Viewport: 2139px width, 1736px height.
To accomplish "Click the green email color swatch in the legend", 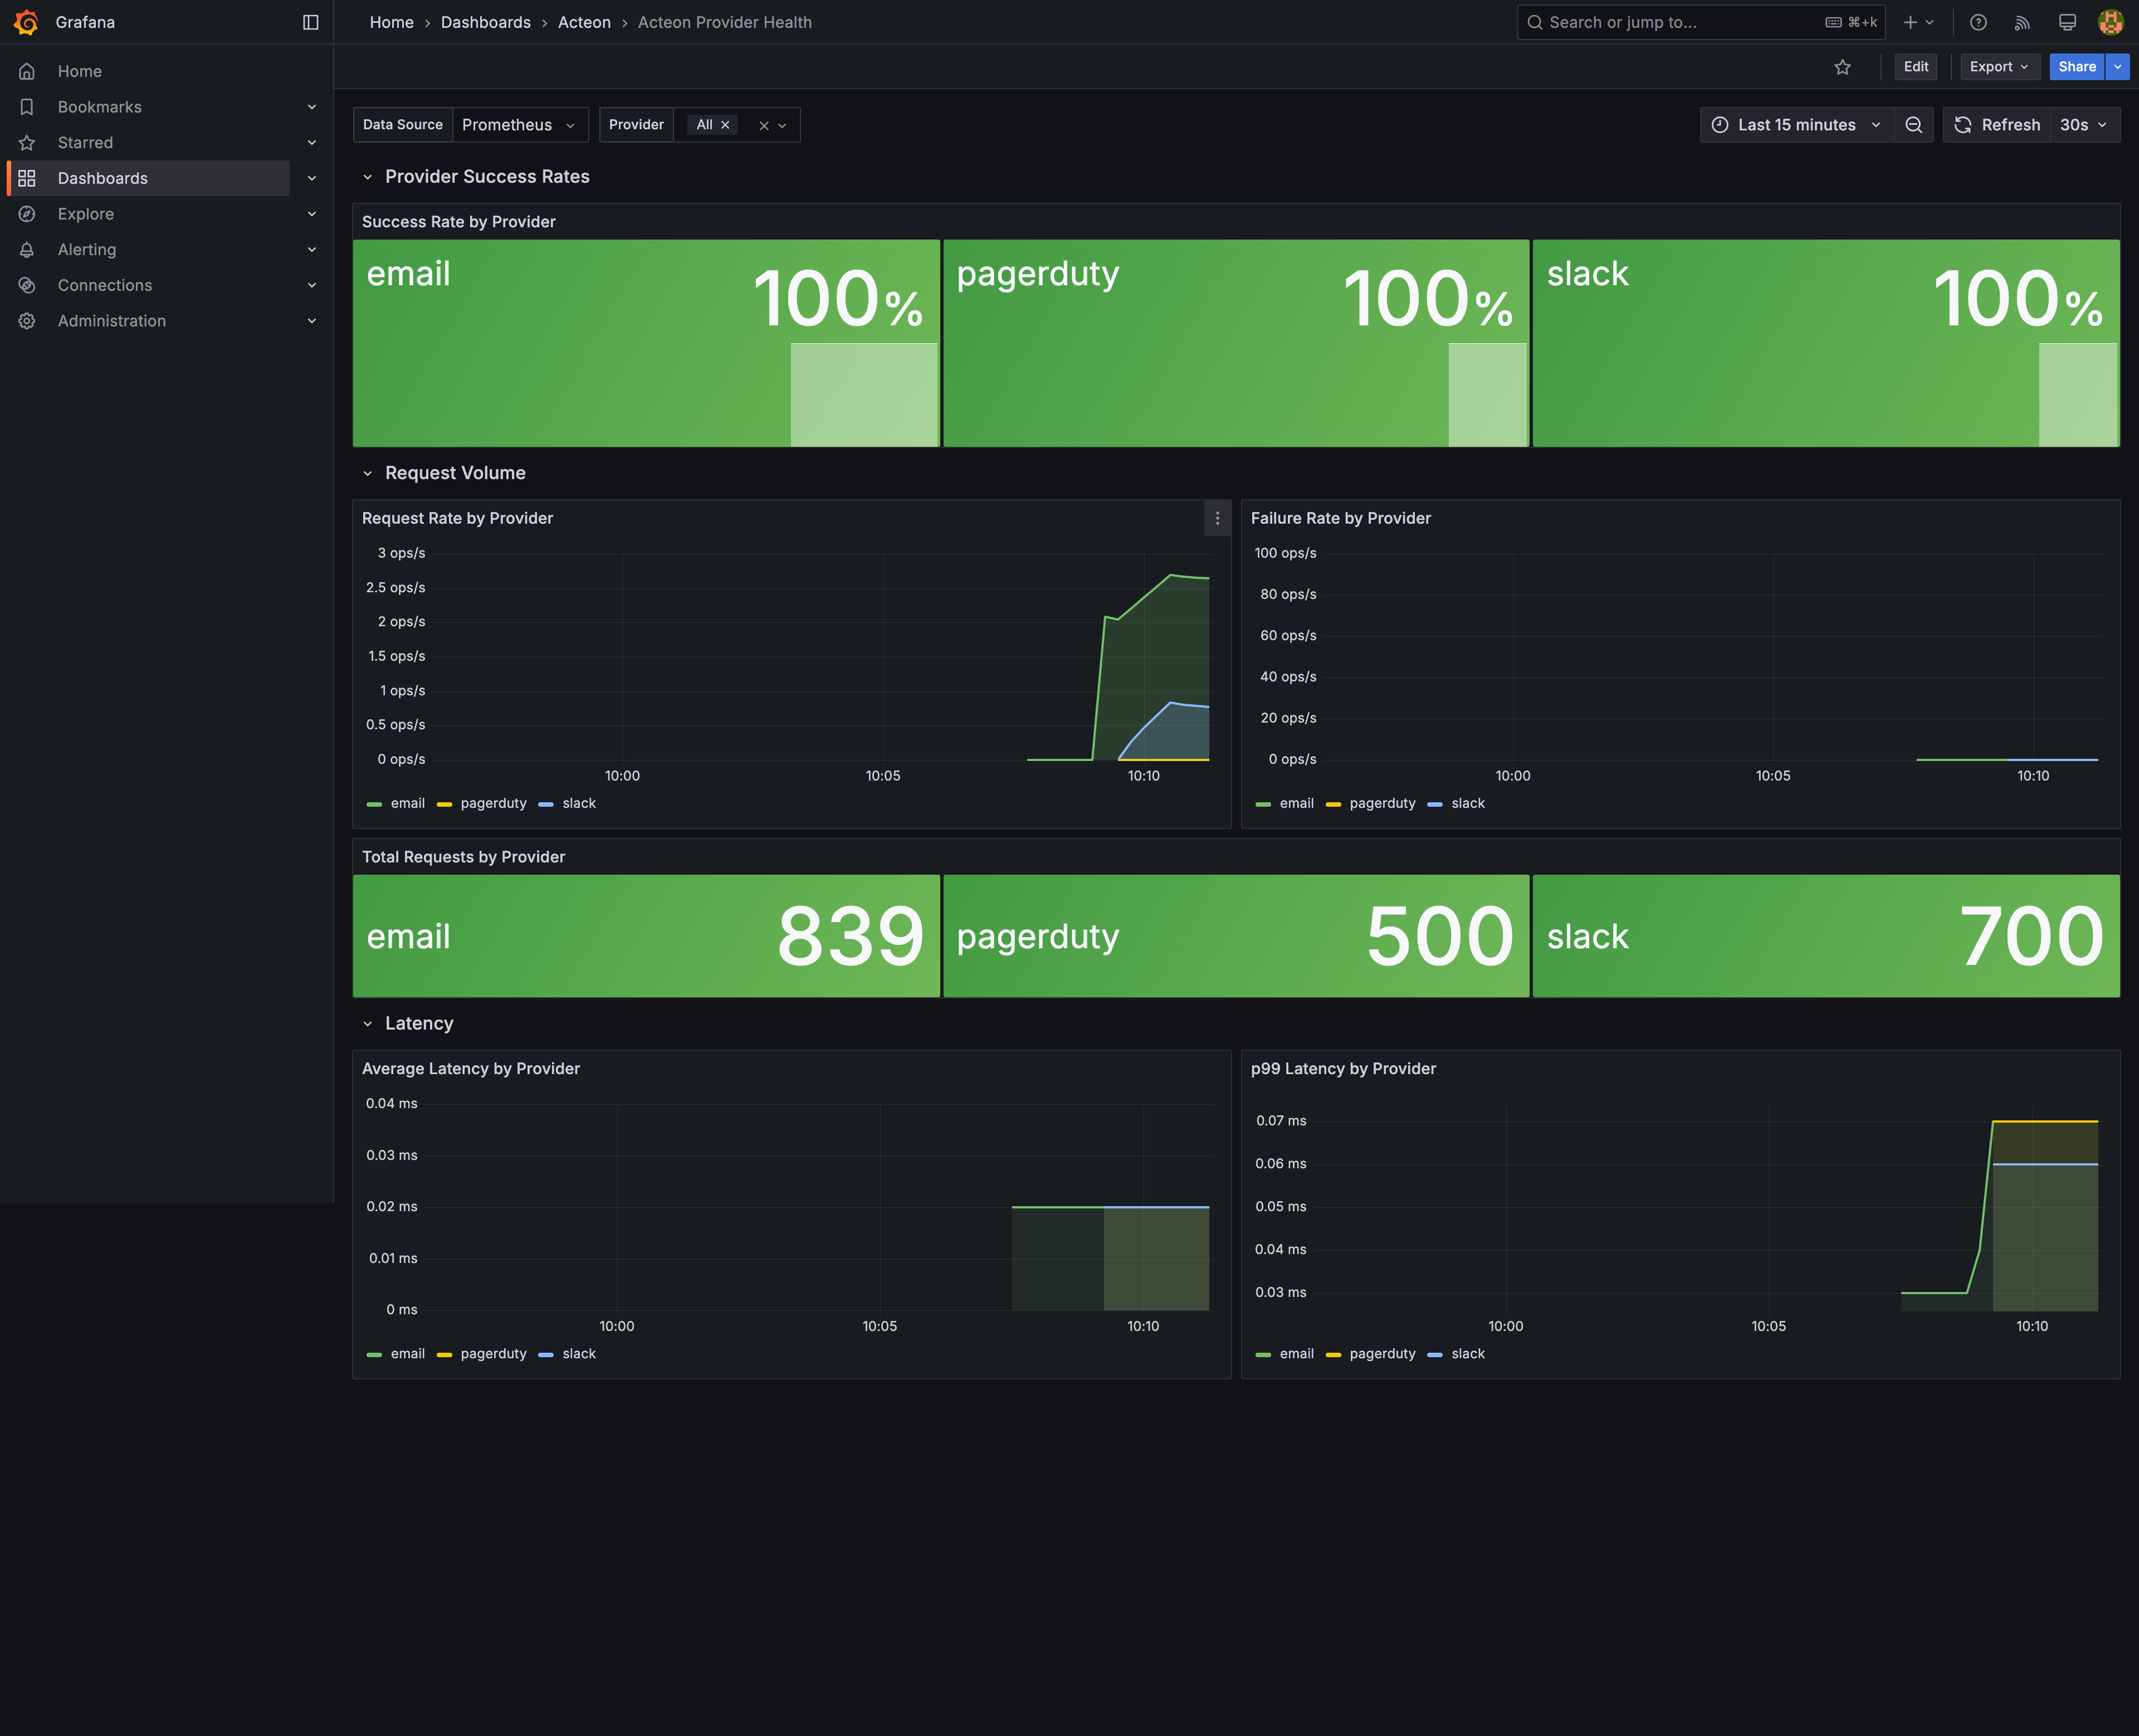I will click(x=374, y=803).
